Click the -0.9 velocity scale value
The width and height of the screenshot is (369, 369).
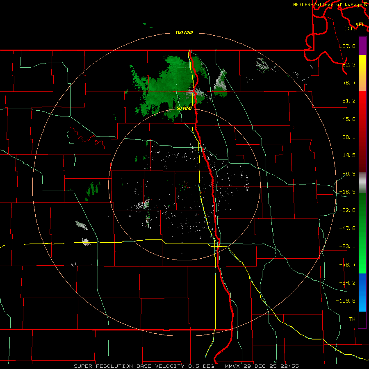(349, 174)
